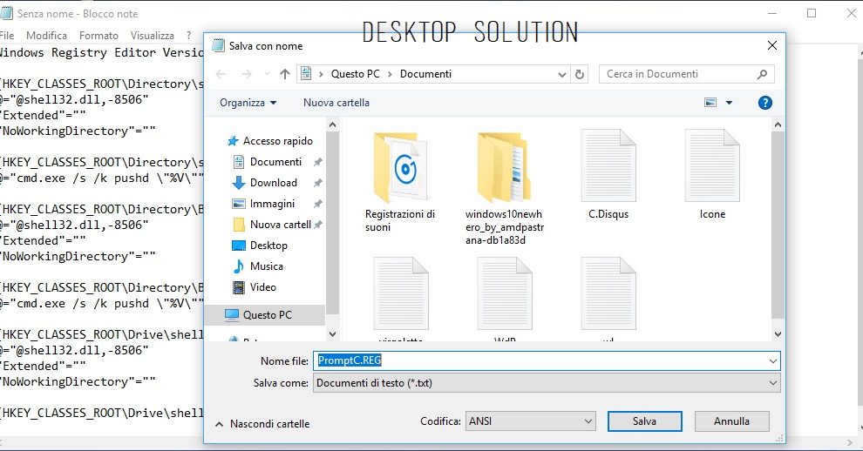The height and width of the screenshot is (451, 863).
Task: Open the Modifica menu in Blocco note
Action: pos(46,36)
